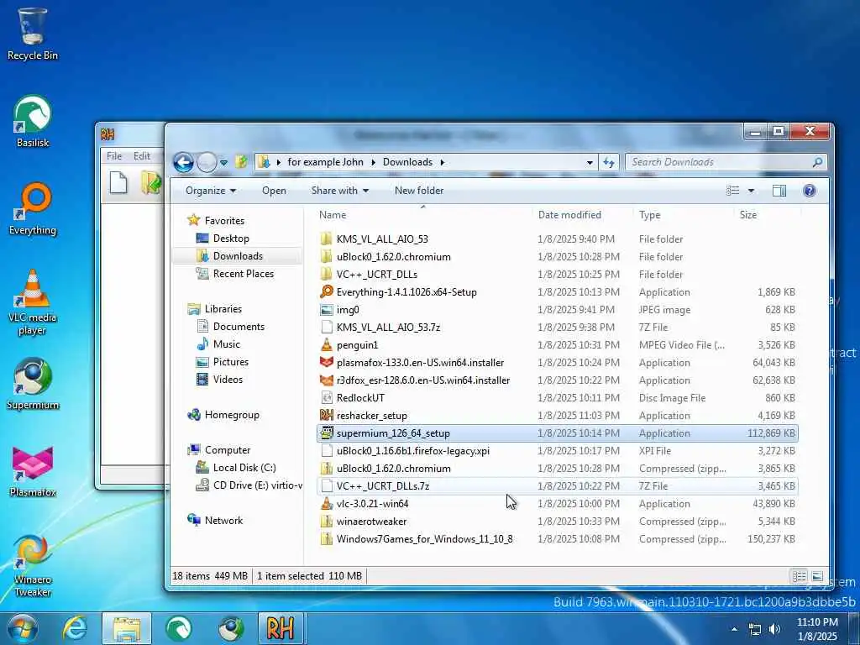The height and width of the screenshot is (645, 860).
Task: Select Network in the navigation pane
Action: click(223, 521)
